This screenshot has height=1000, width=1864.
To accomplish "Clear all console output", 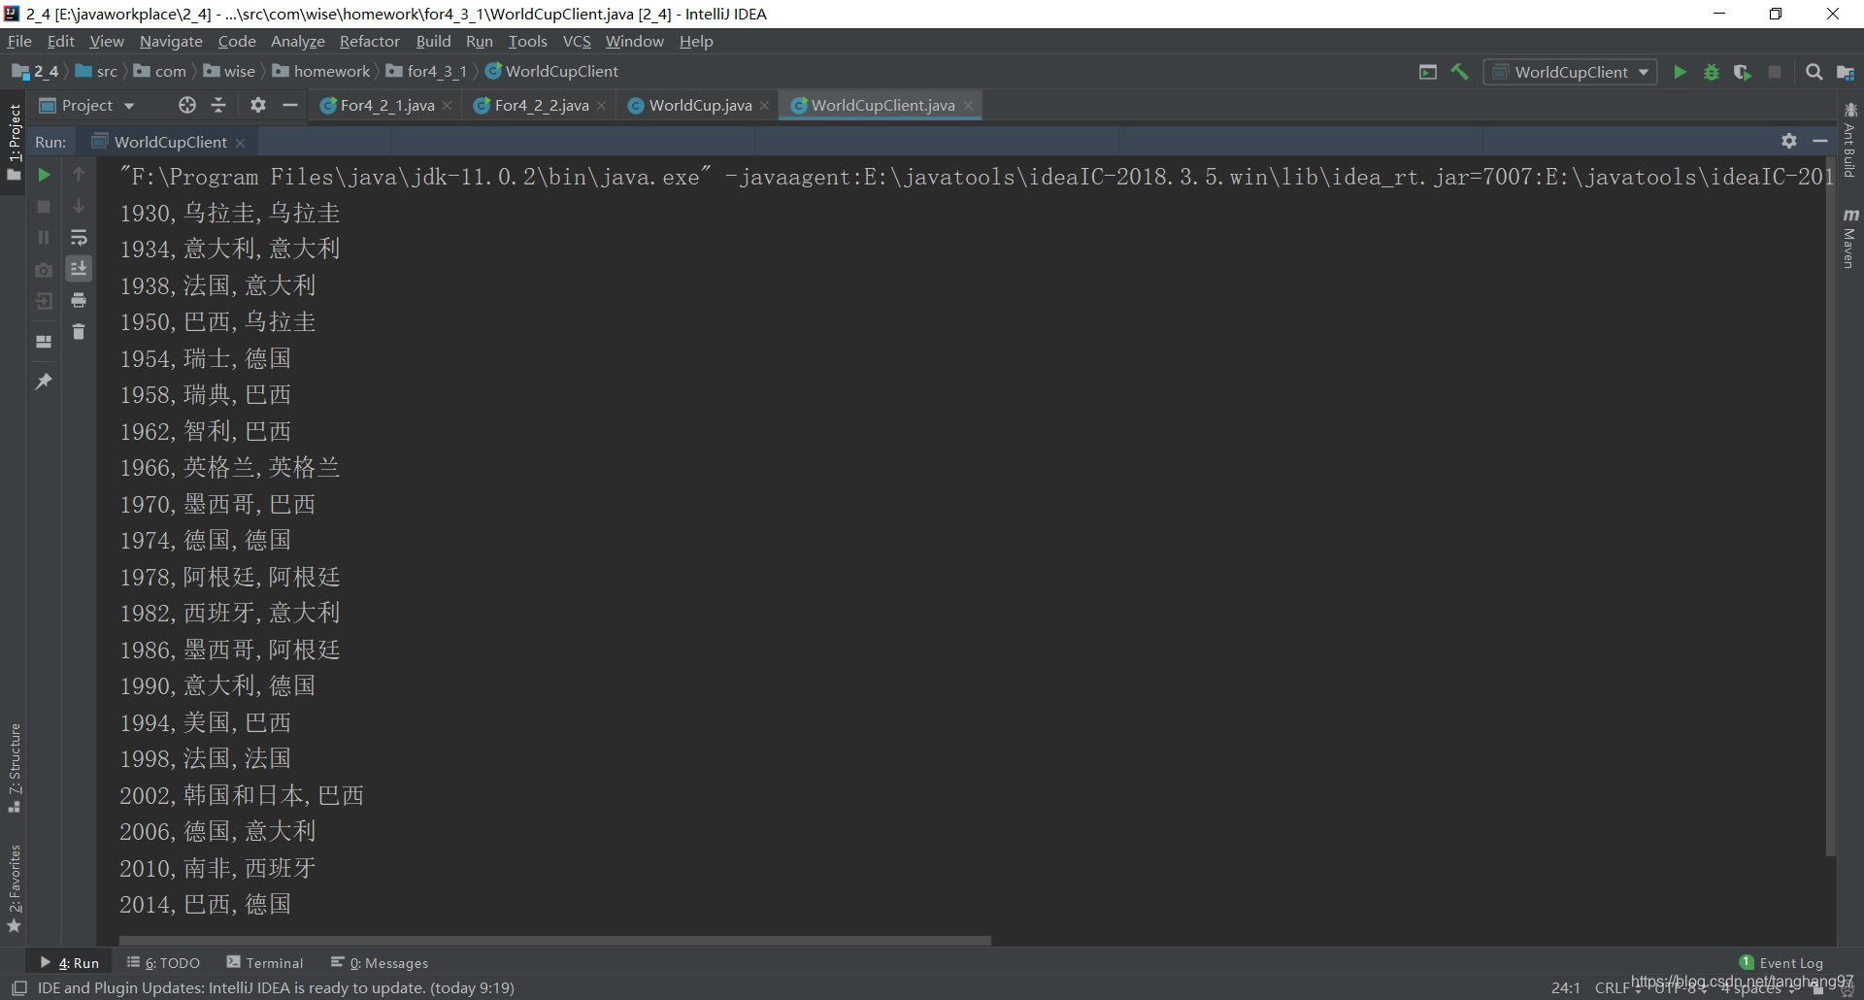I will point(79,332).
